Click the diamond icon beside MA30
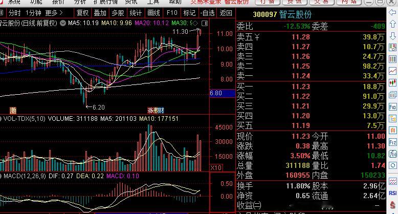 [195, 24]
